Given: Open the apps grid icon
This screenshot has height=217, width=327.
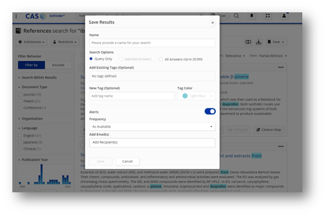Looking at the screenshot, I should pyautogui.click(x=268, y=16).
